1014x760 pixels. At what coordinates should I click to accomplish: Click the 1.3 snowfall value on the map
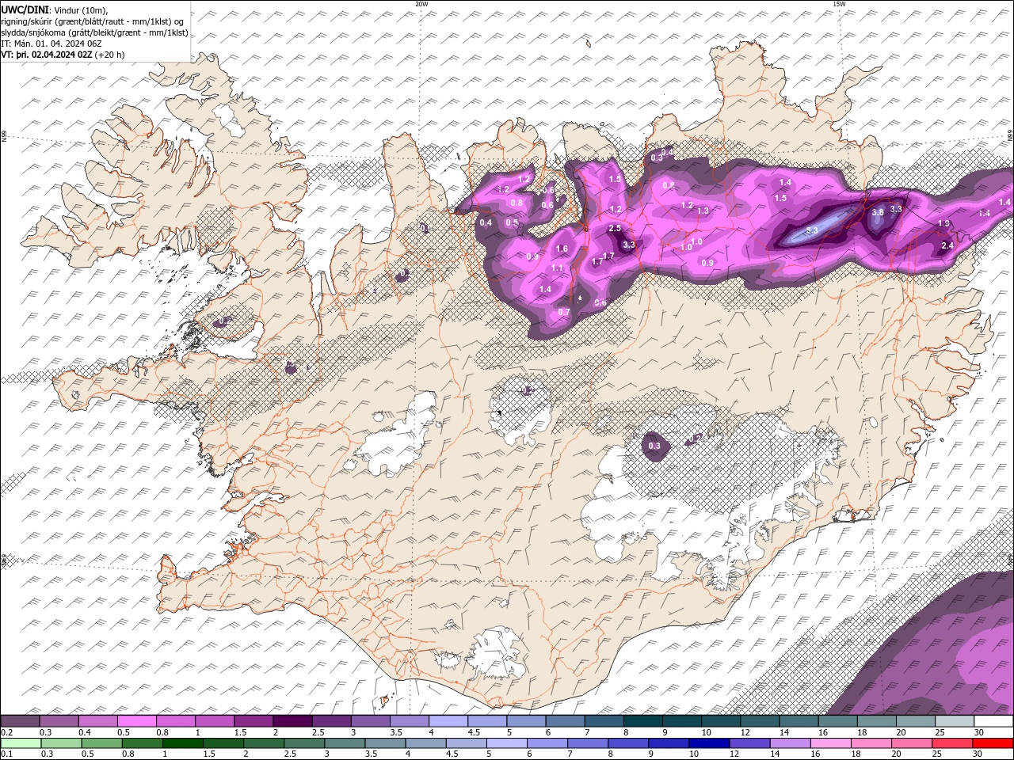point(703,211)
